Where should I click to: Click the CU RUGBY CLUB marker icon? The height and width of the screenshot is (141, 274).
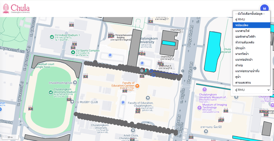72,102
